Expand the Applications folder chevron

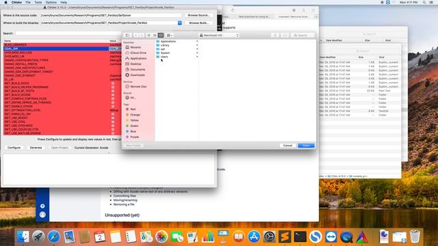[197, 41]
